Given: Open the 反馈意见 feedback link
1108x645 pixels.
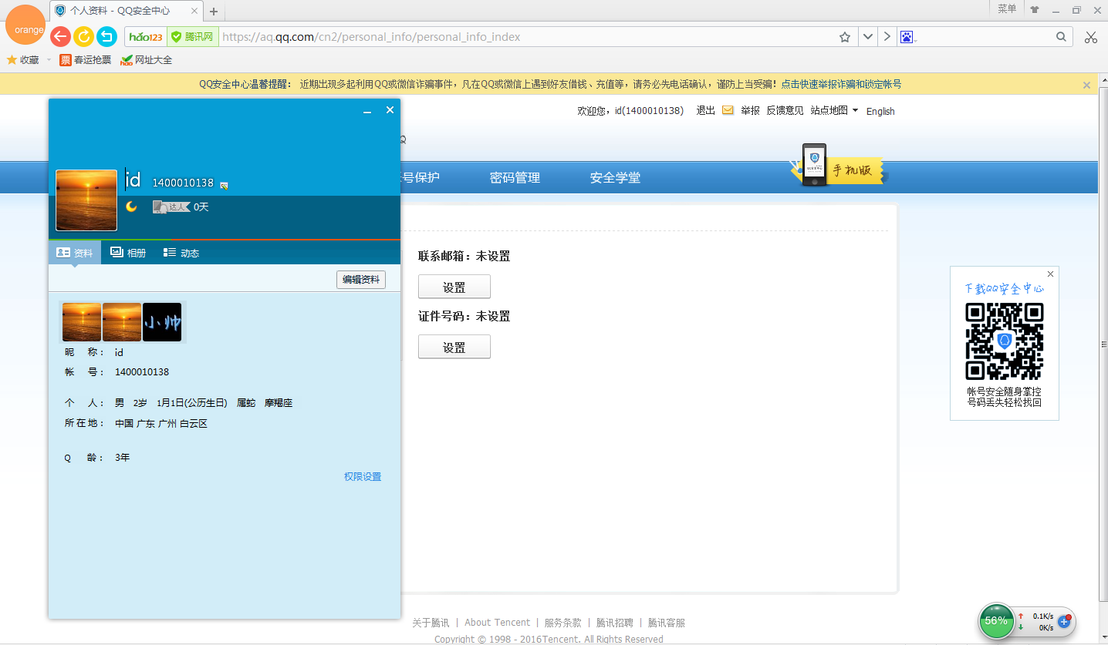Looking at the screenshot, I should 785,111.
